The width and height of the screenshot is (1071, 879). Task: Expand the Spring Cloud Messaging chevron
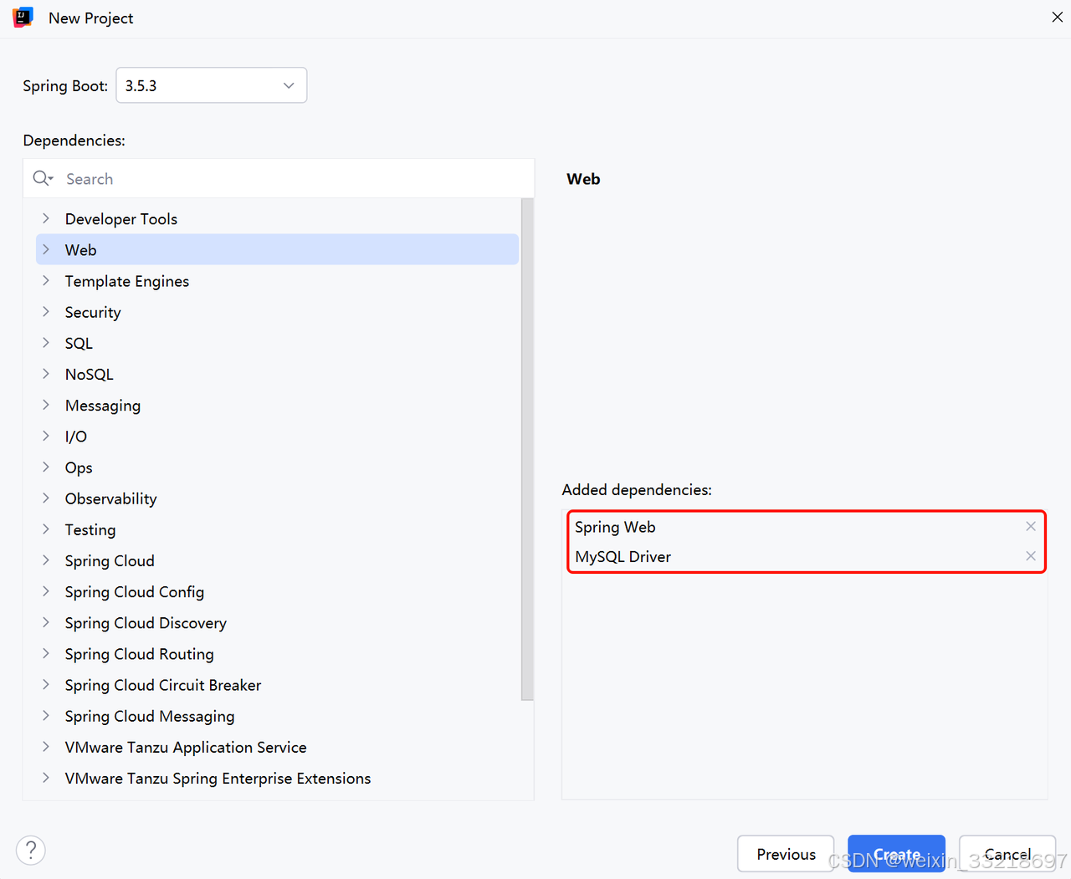coord(46,716)
